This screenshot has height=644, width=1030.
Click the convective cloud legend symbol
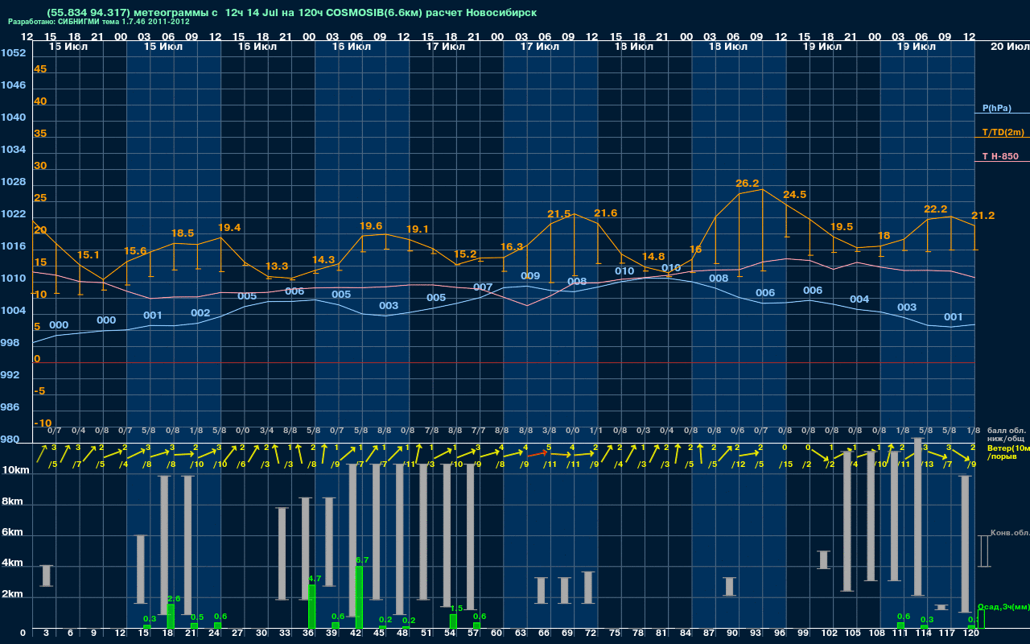984,551
